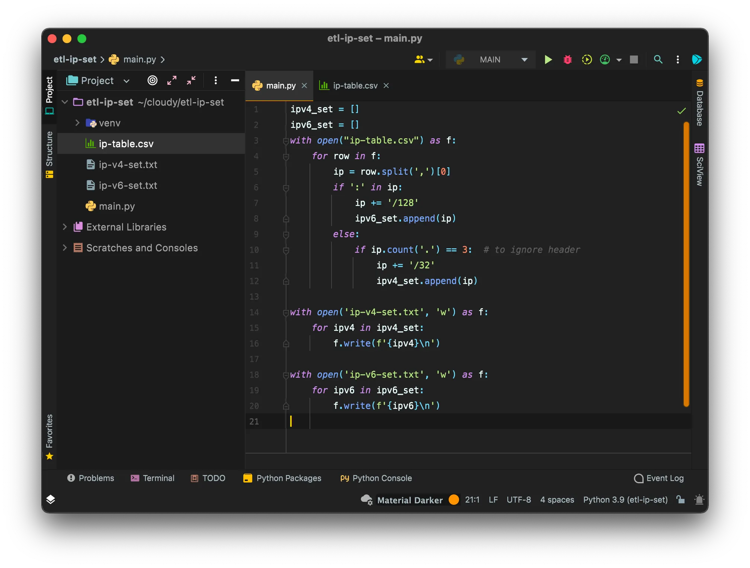Click Python 3.9 interpreter selector
Screen dimensions: 750x568
[x=625, y=500]
